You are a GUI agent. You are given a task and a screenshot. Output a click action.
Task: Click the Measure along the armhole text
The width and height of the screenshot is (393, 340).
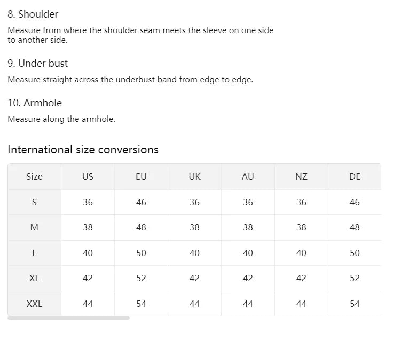61,119
